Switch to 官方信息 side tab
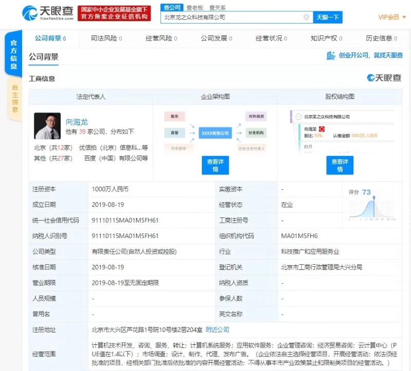 coord(14,54)
